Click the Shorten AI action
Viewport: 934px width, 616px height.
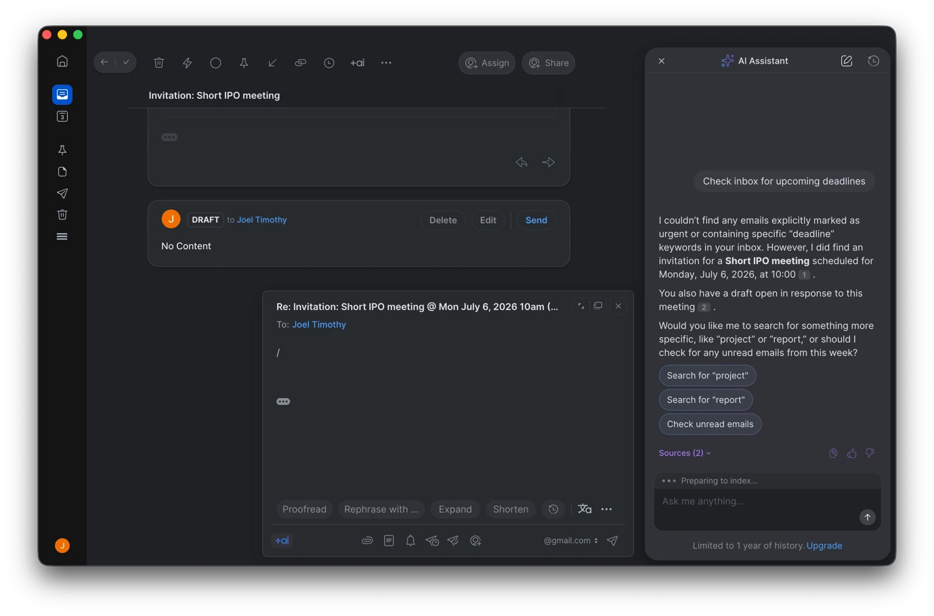point(511,510)
